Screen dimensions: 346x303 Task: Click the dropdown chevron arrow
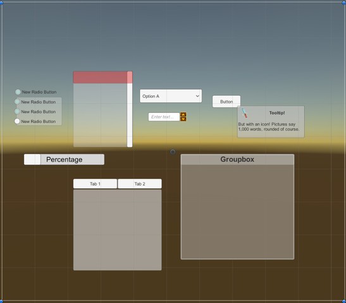(x=197, y=96)
